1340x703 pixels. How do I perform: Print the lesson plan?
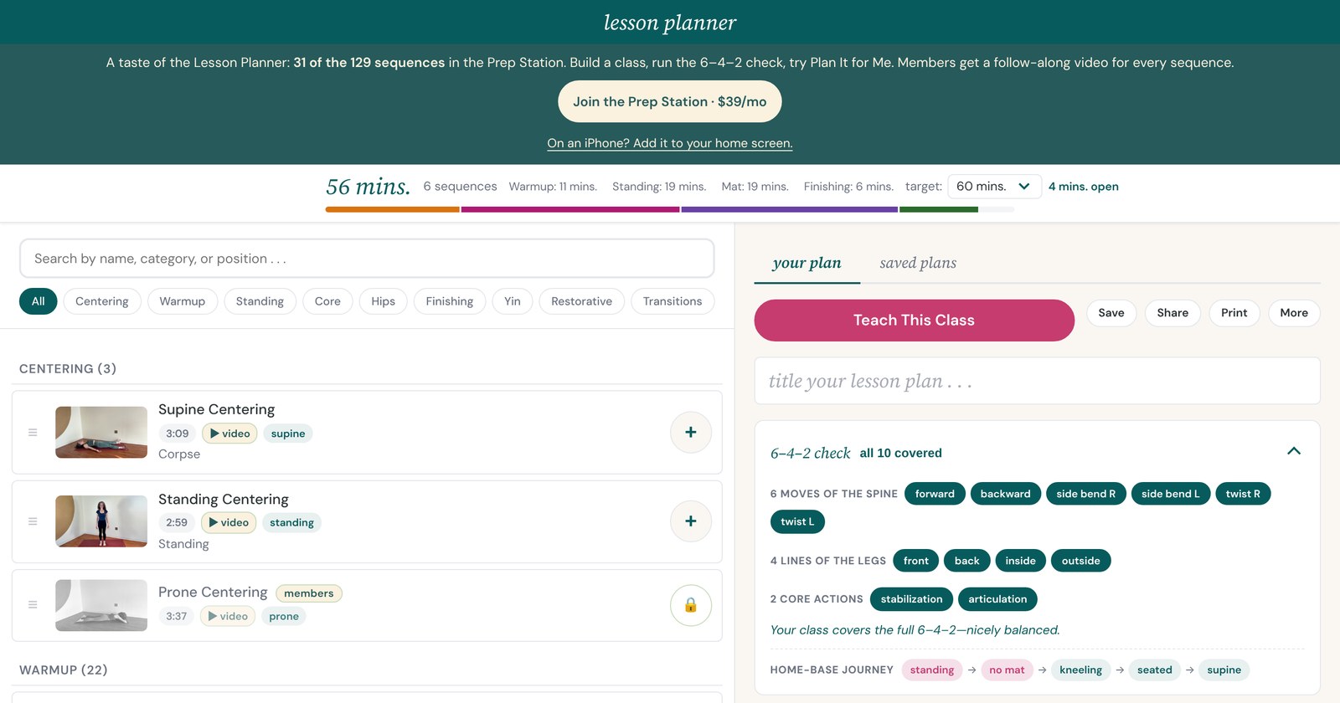[1234, 313]
